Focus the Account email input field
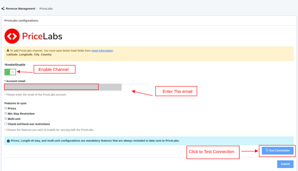 coord(76,87)
